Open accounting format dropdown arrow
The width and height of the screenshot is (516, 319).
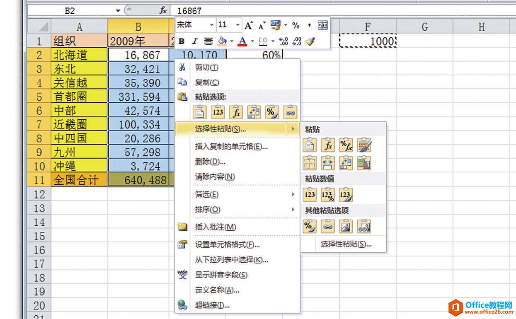(285, 25)
